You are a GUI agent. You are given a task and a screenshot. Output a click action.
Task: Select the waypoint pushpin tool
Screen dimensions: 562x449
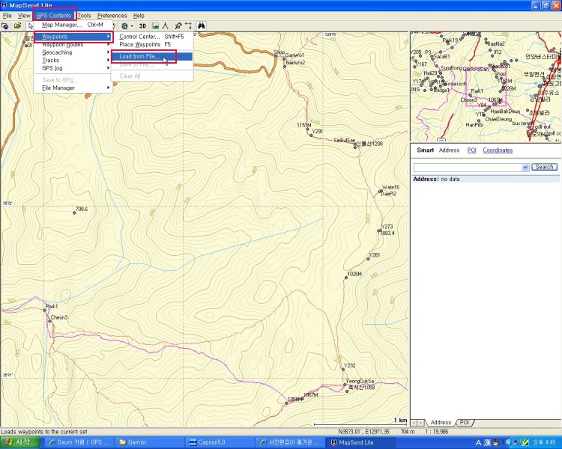(178, 25)
